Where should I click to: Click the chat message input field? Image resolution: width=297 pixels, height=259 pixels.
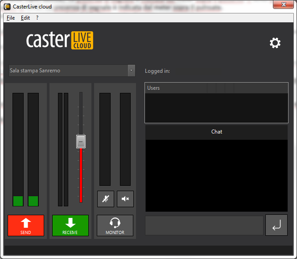click(x=204, y=226)
